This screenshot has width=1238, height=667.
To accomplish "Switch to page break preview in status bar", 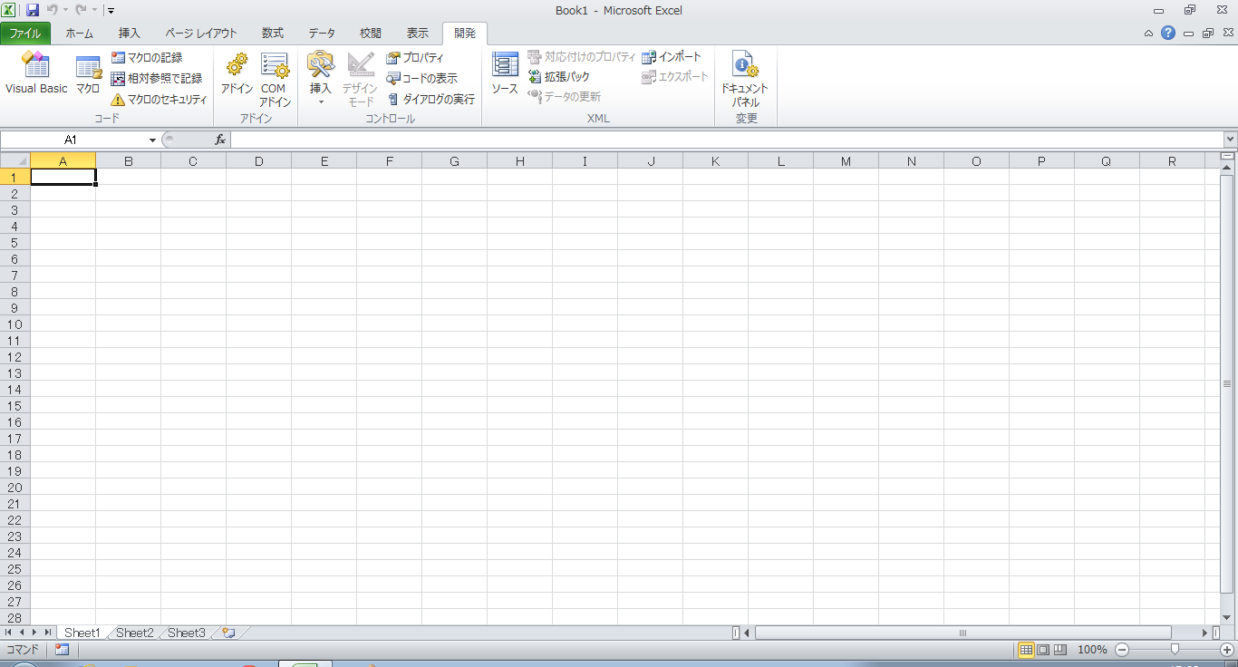I will [1059, 650].
